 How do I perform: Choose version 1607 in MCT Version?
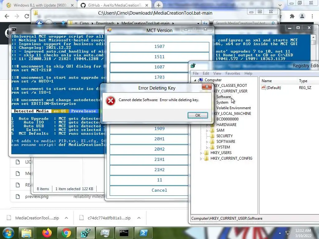pos(149,67)
